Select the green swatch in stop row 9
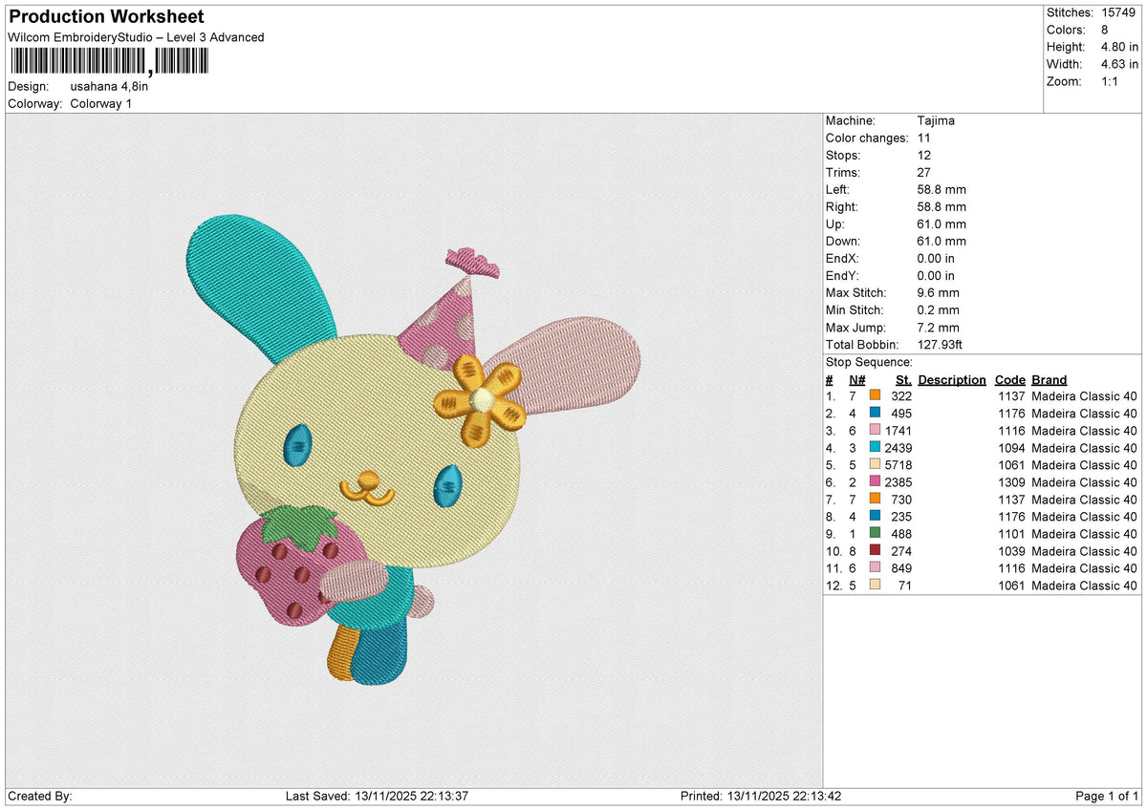 (x=875, y=534)
